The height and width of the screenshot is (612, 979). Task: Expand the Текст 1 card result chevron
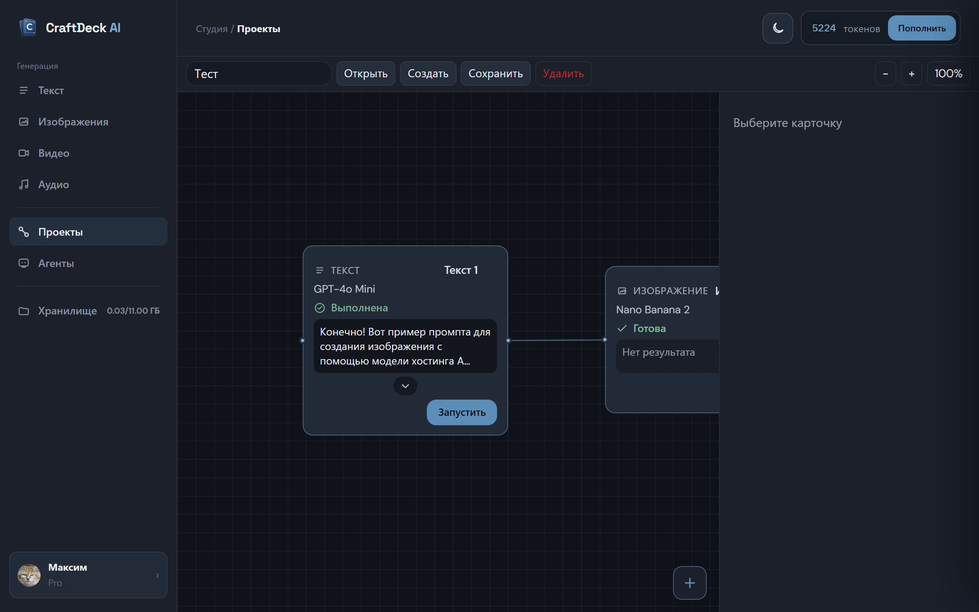tap(405, 386)
